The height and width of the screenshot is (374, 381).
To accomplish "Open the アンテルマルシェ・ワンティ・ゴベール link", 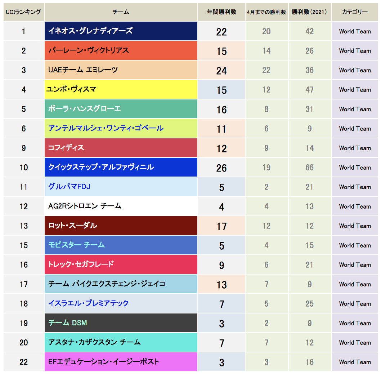I will pos(106,128).
